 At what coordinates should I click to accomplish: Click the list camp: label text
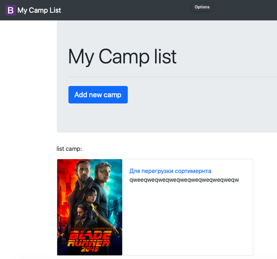pyautogui.click(x=69, y=149)
